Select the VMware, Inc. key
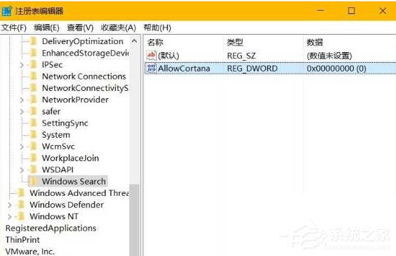Image resolution: width=396 pixels, height=256 pixels. (x=29, y=251)
